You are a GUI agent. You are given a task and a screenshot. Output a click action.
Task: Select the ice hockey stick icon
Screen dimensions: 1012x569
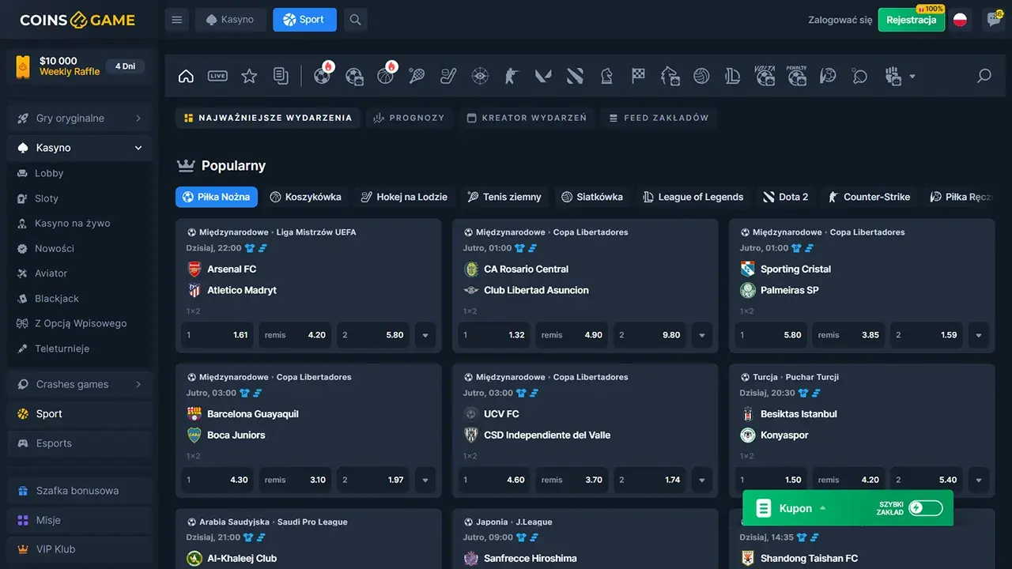click(x=448, y=76)
